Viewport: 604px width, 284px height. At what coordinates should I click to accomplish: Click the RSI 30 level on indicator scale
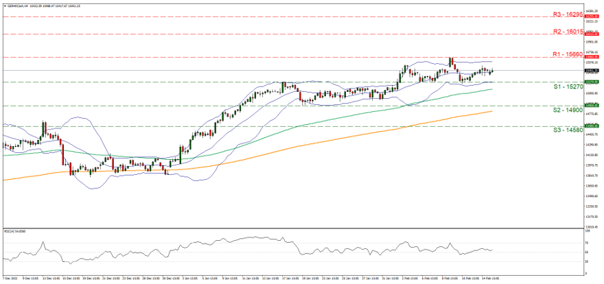588,262
